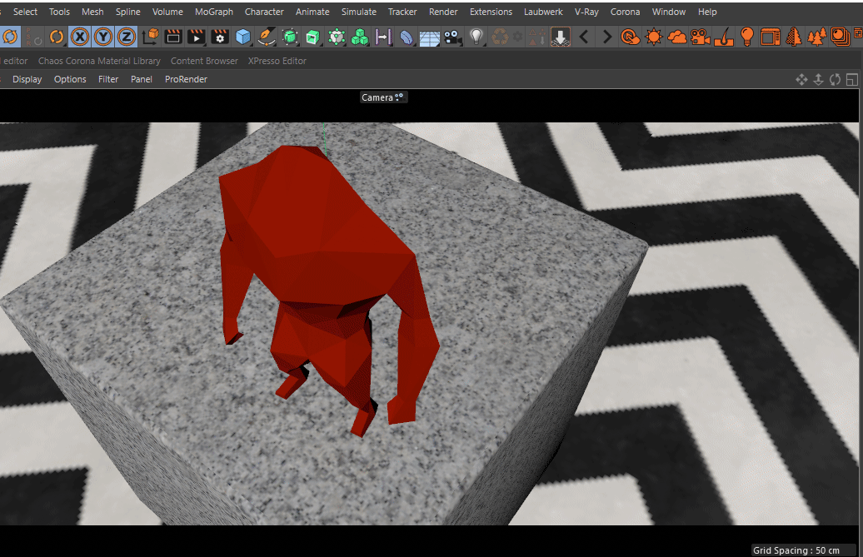The image size is (863, 557).
Task: Click the viewport maximize toggle icon
Action: point(851,79)
